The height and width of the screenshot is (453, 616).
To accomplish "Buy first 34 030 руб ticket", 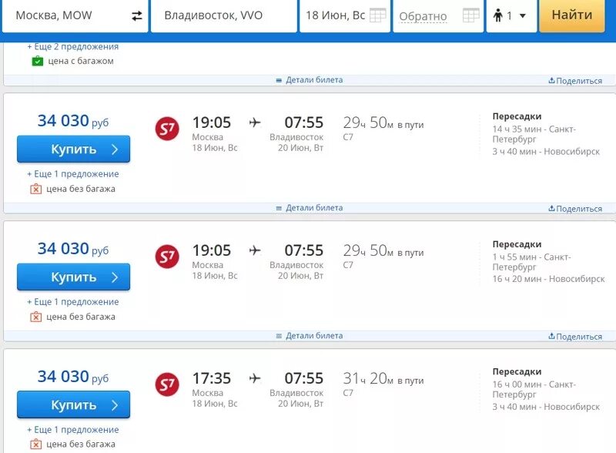I will tap(74, 149).
